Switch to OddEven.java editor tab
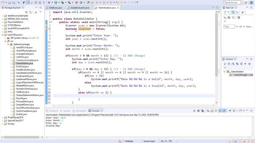This screenshot has width=255, height=143. pyautogui.click(x=55, y=8)
